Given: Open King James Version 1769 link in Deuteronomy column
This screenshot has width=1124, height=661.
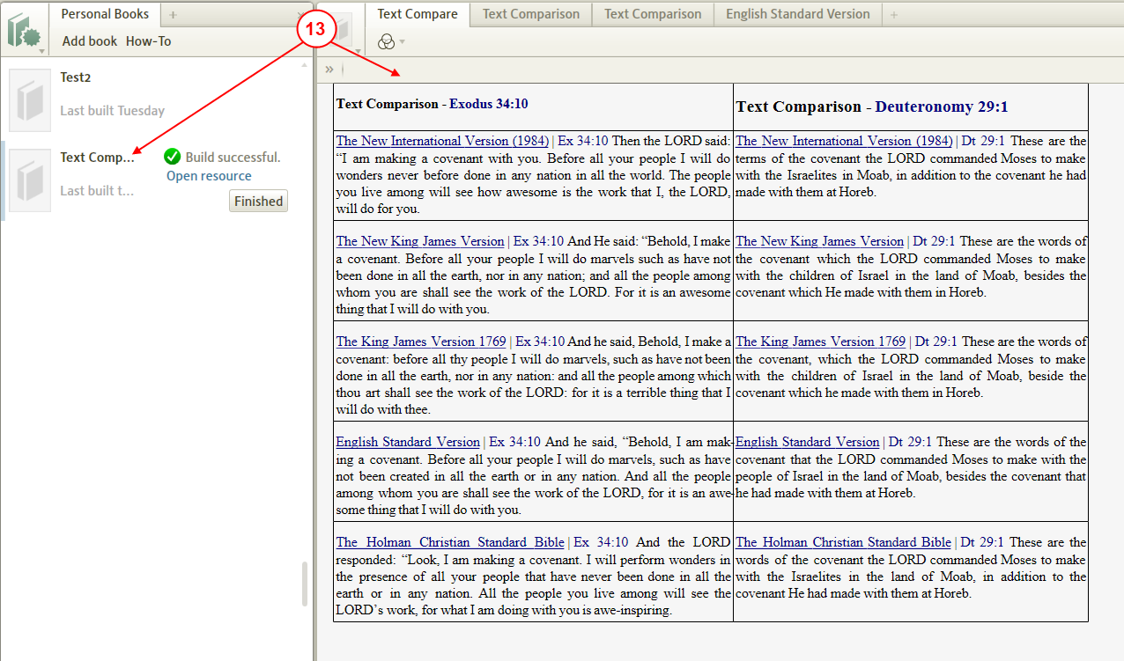Looking at the screenshot, I should [820, 342].
